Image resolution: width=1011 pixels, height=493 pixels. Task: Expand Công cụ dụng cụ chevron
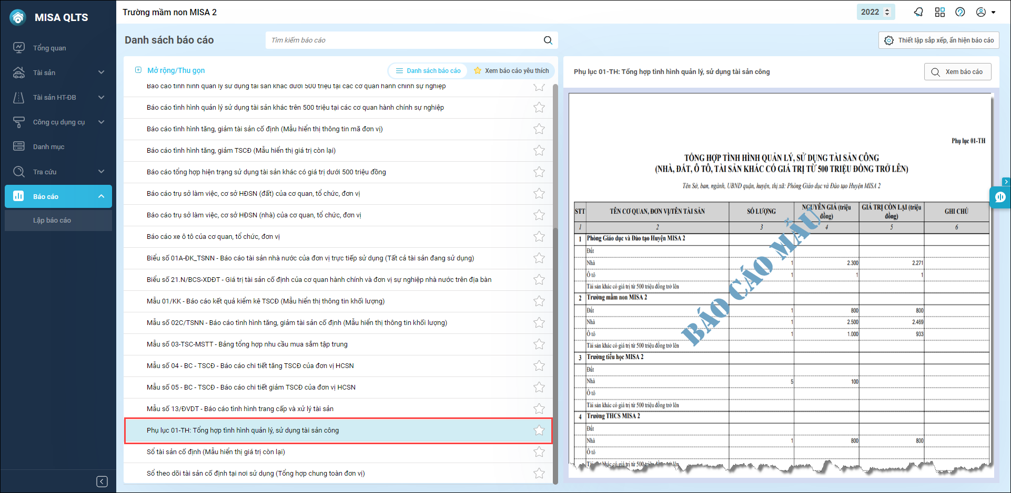(x=102, y=122)
